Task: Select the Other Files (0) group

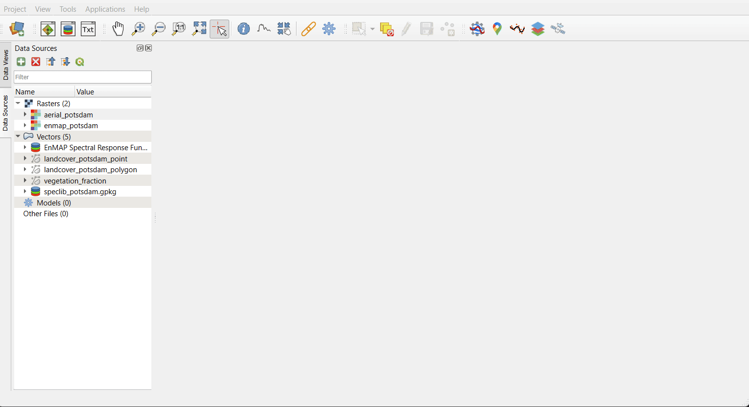Action: click(46, 213)
